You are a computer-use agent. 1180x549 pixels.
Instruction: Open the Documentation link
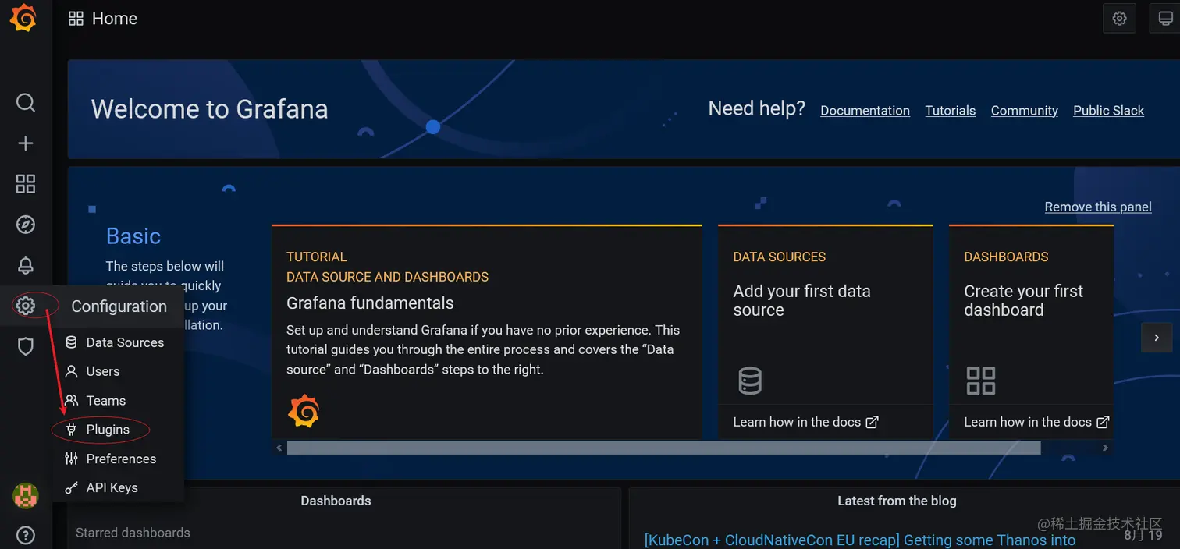pos(865,110)
